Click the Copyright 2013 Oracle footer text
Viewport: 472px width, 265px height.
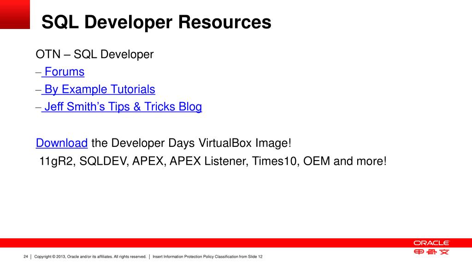pyautogui.click(x=90, y=257)
